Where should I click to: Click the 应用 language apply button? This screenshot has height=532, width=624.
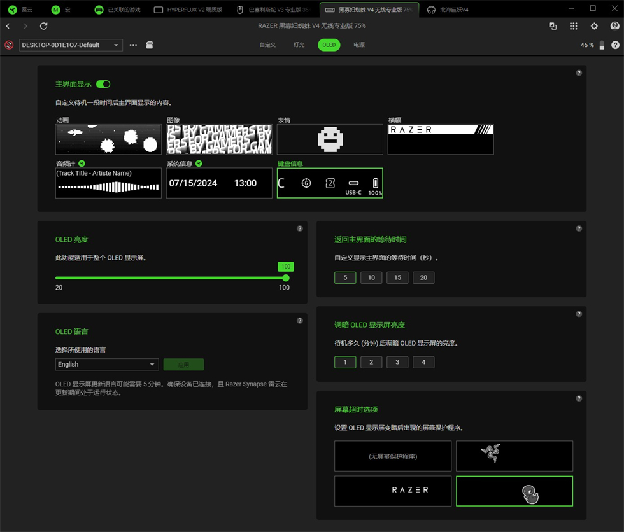click(183, 364)
